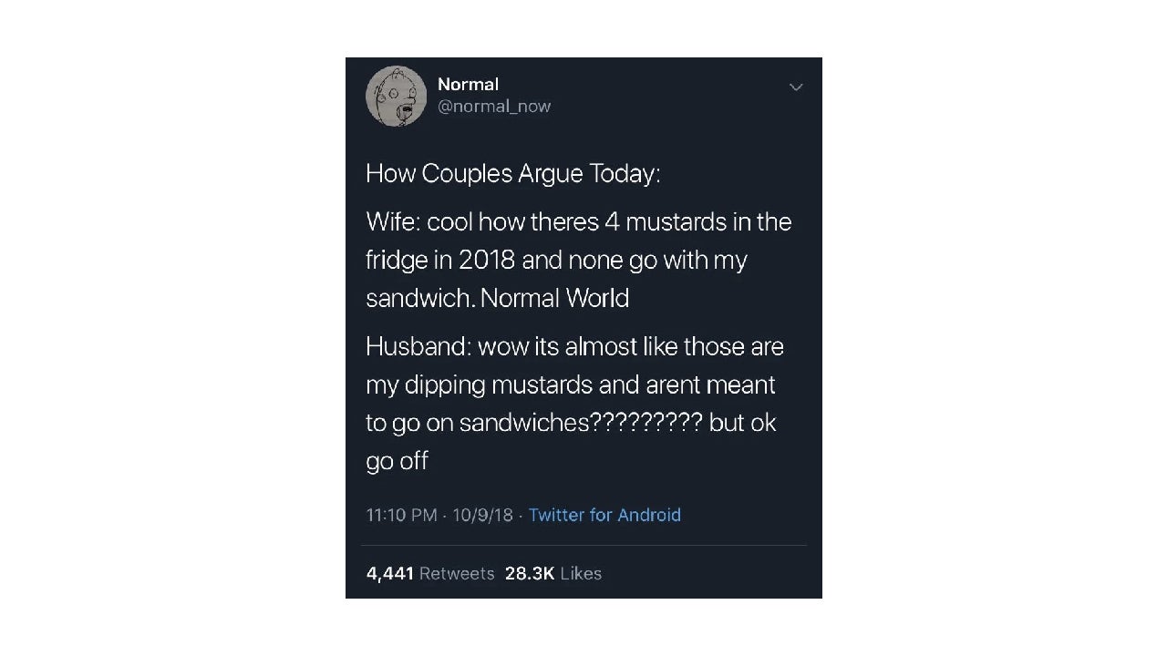
Task: Click the divider below the timestamp
Action: 583,545
